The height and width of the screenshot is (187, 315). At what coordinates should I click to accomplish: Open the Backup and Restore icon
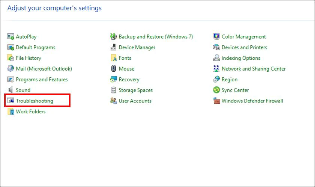pyautogui.click(x=114, y=37)
